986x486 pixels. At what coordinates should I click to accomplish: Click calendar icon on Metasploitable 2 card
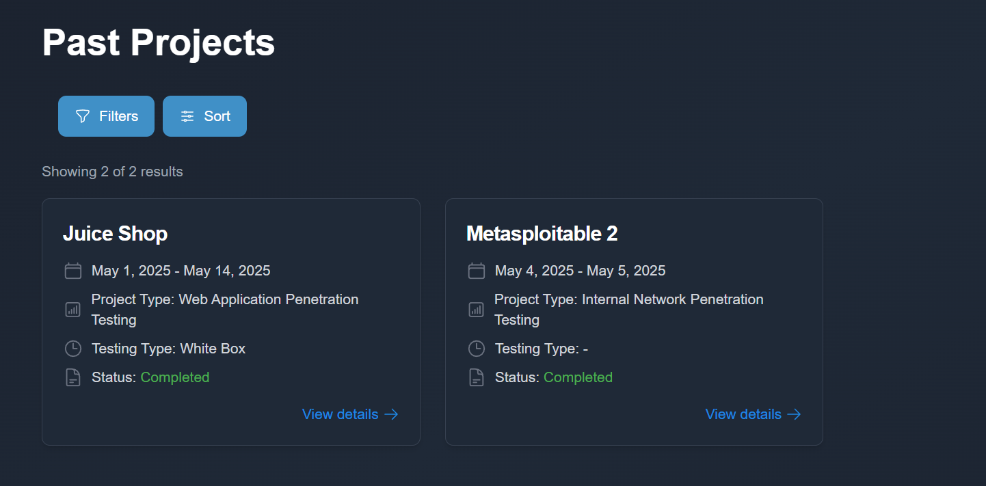(x=477, y=271)
